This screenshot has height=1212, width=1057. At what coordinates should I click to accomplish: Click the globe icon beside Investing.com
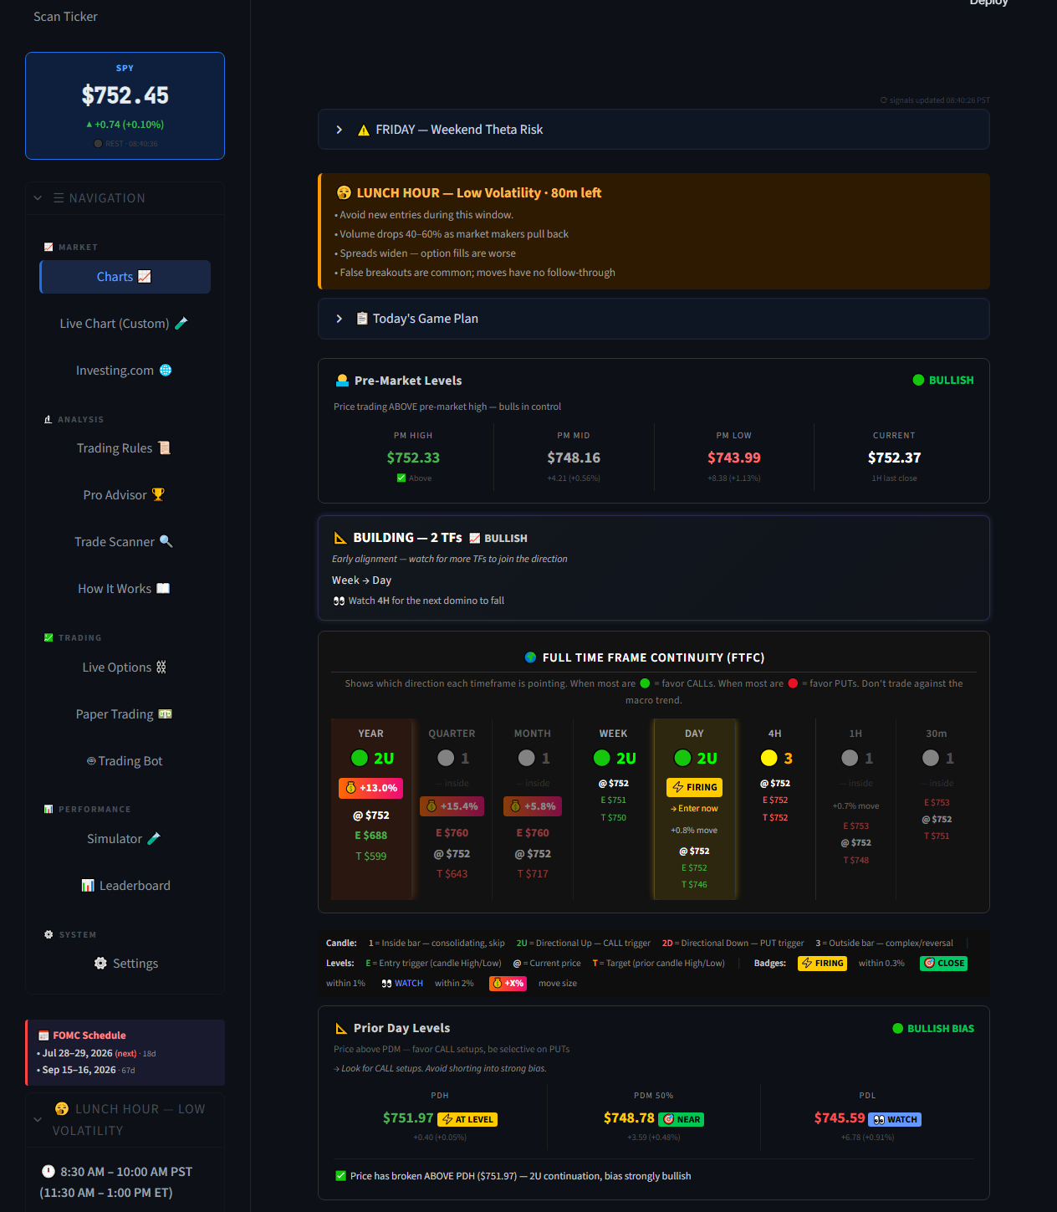[166, 371]
